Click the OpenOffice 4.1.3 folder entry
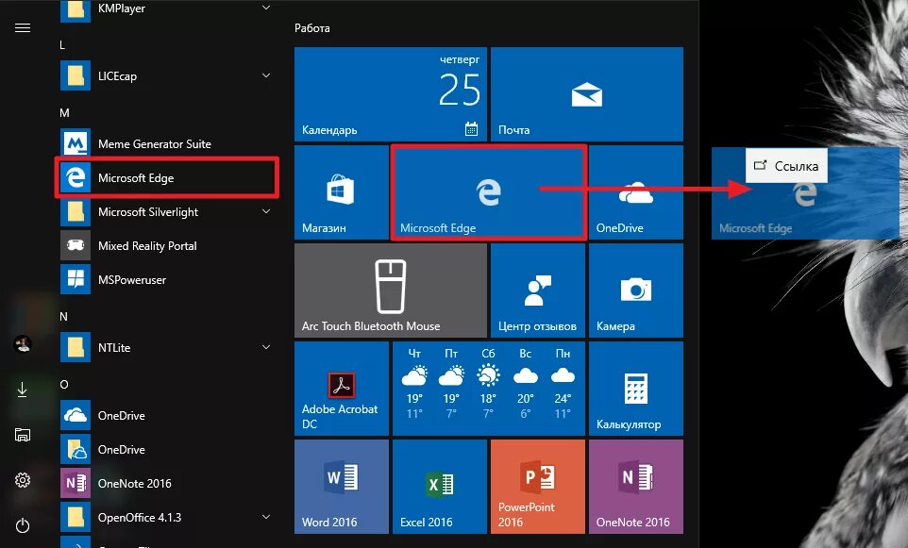This screenshot has height=548, width=908. (x=167, y=517)
